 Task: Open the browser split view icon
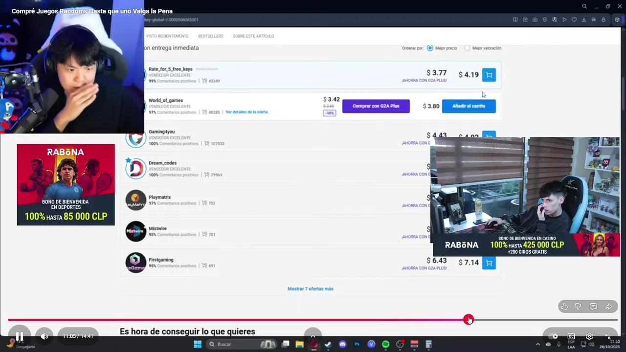[x=515, y=20]
